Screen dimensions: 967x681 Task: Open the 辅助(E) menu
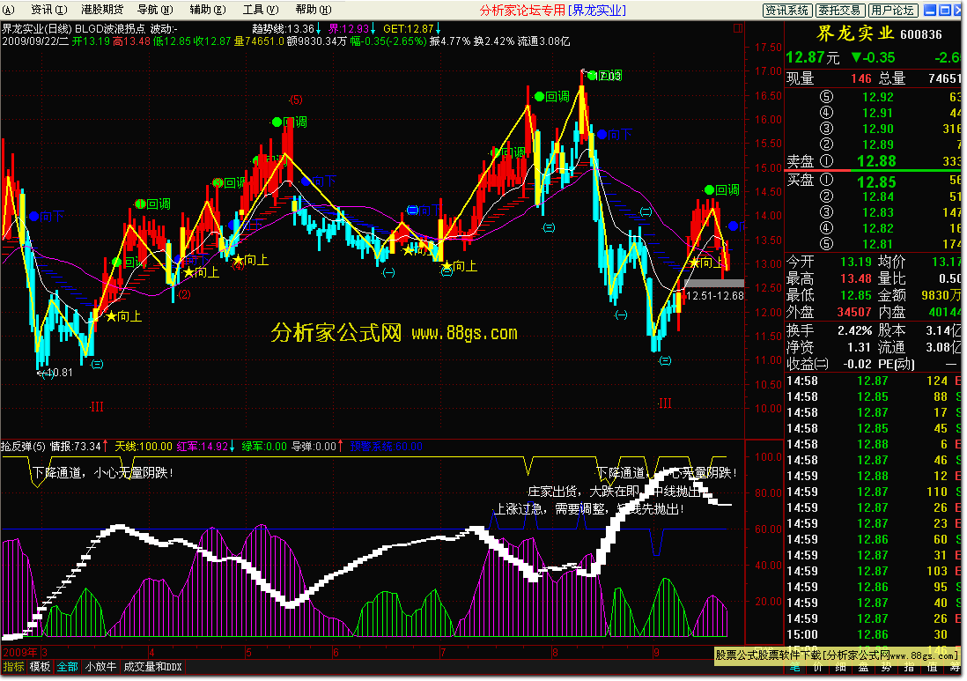[x=207, y=10]
